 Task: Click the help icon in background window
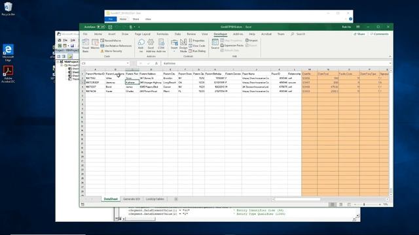[351, 19]
